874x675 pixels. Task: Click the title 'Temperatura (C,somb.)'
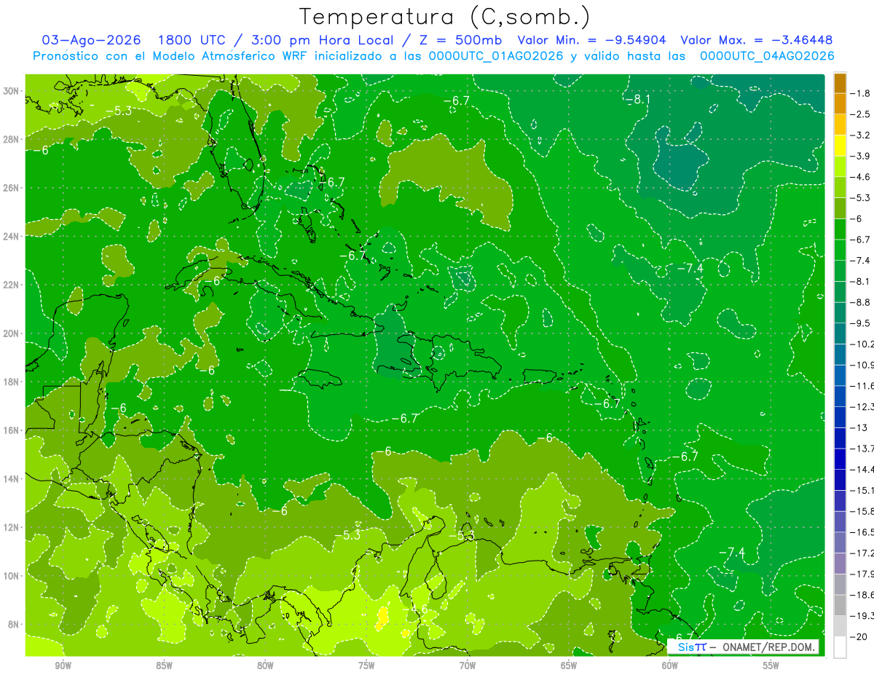(x=444, y=17)
